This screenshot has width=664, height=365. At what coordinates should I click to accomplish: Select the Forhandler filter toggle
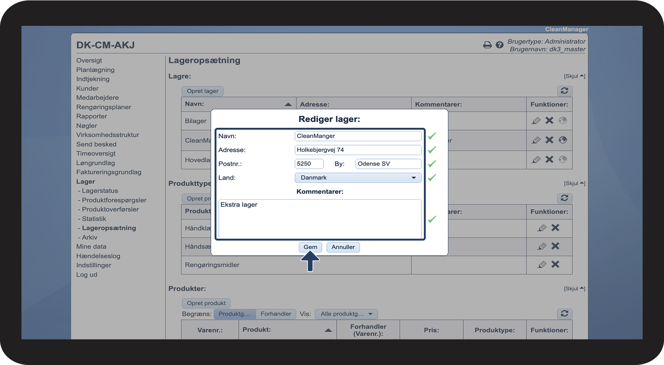click(x=276, y=314)
